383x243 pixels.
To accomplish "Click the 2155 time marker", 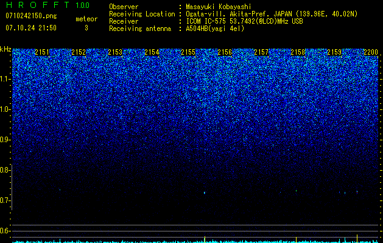I will (188, 52).
